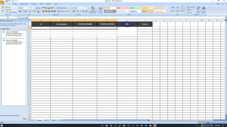Click the Sort & Filter funnel icon
The image size is (227, 127).
click(x=198, y=9)
